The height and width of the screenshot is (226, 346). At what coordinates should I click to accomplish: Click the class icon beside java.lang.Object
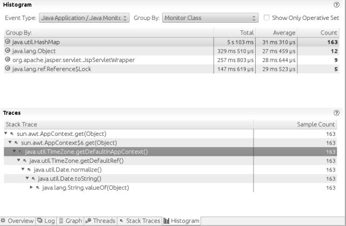click(8, 50)
